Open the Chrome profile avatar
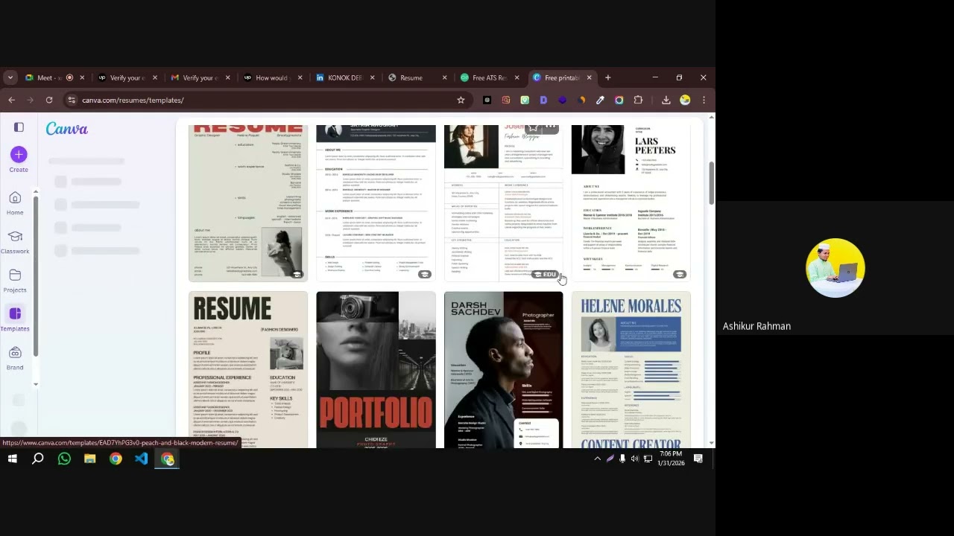 pos(685,100)
